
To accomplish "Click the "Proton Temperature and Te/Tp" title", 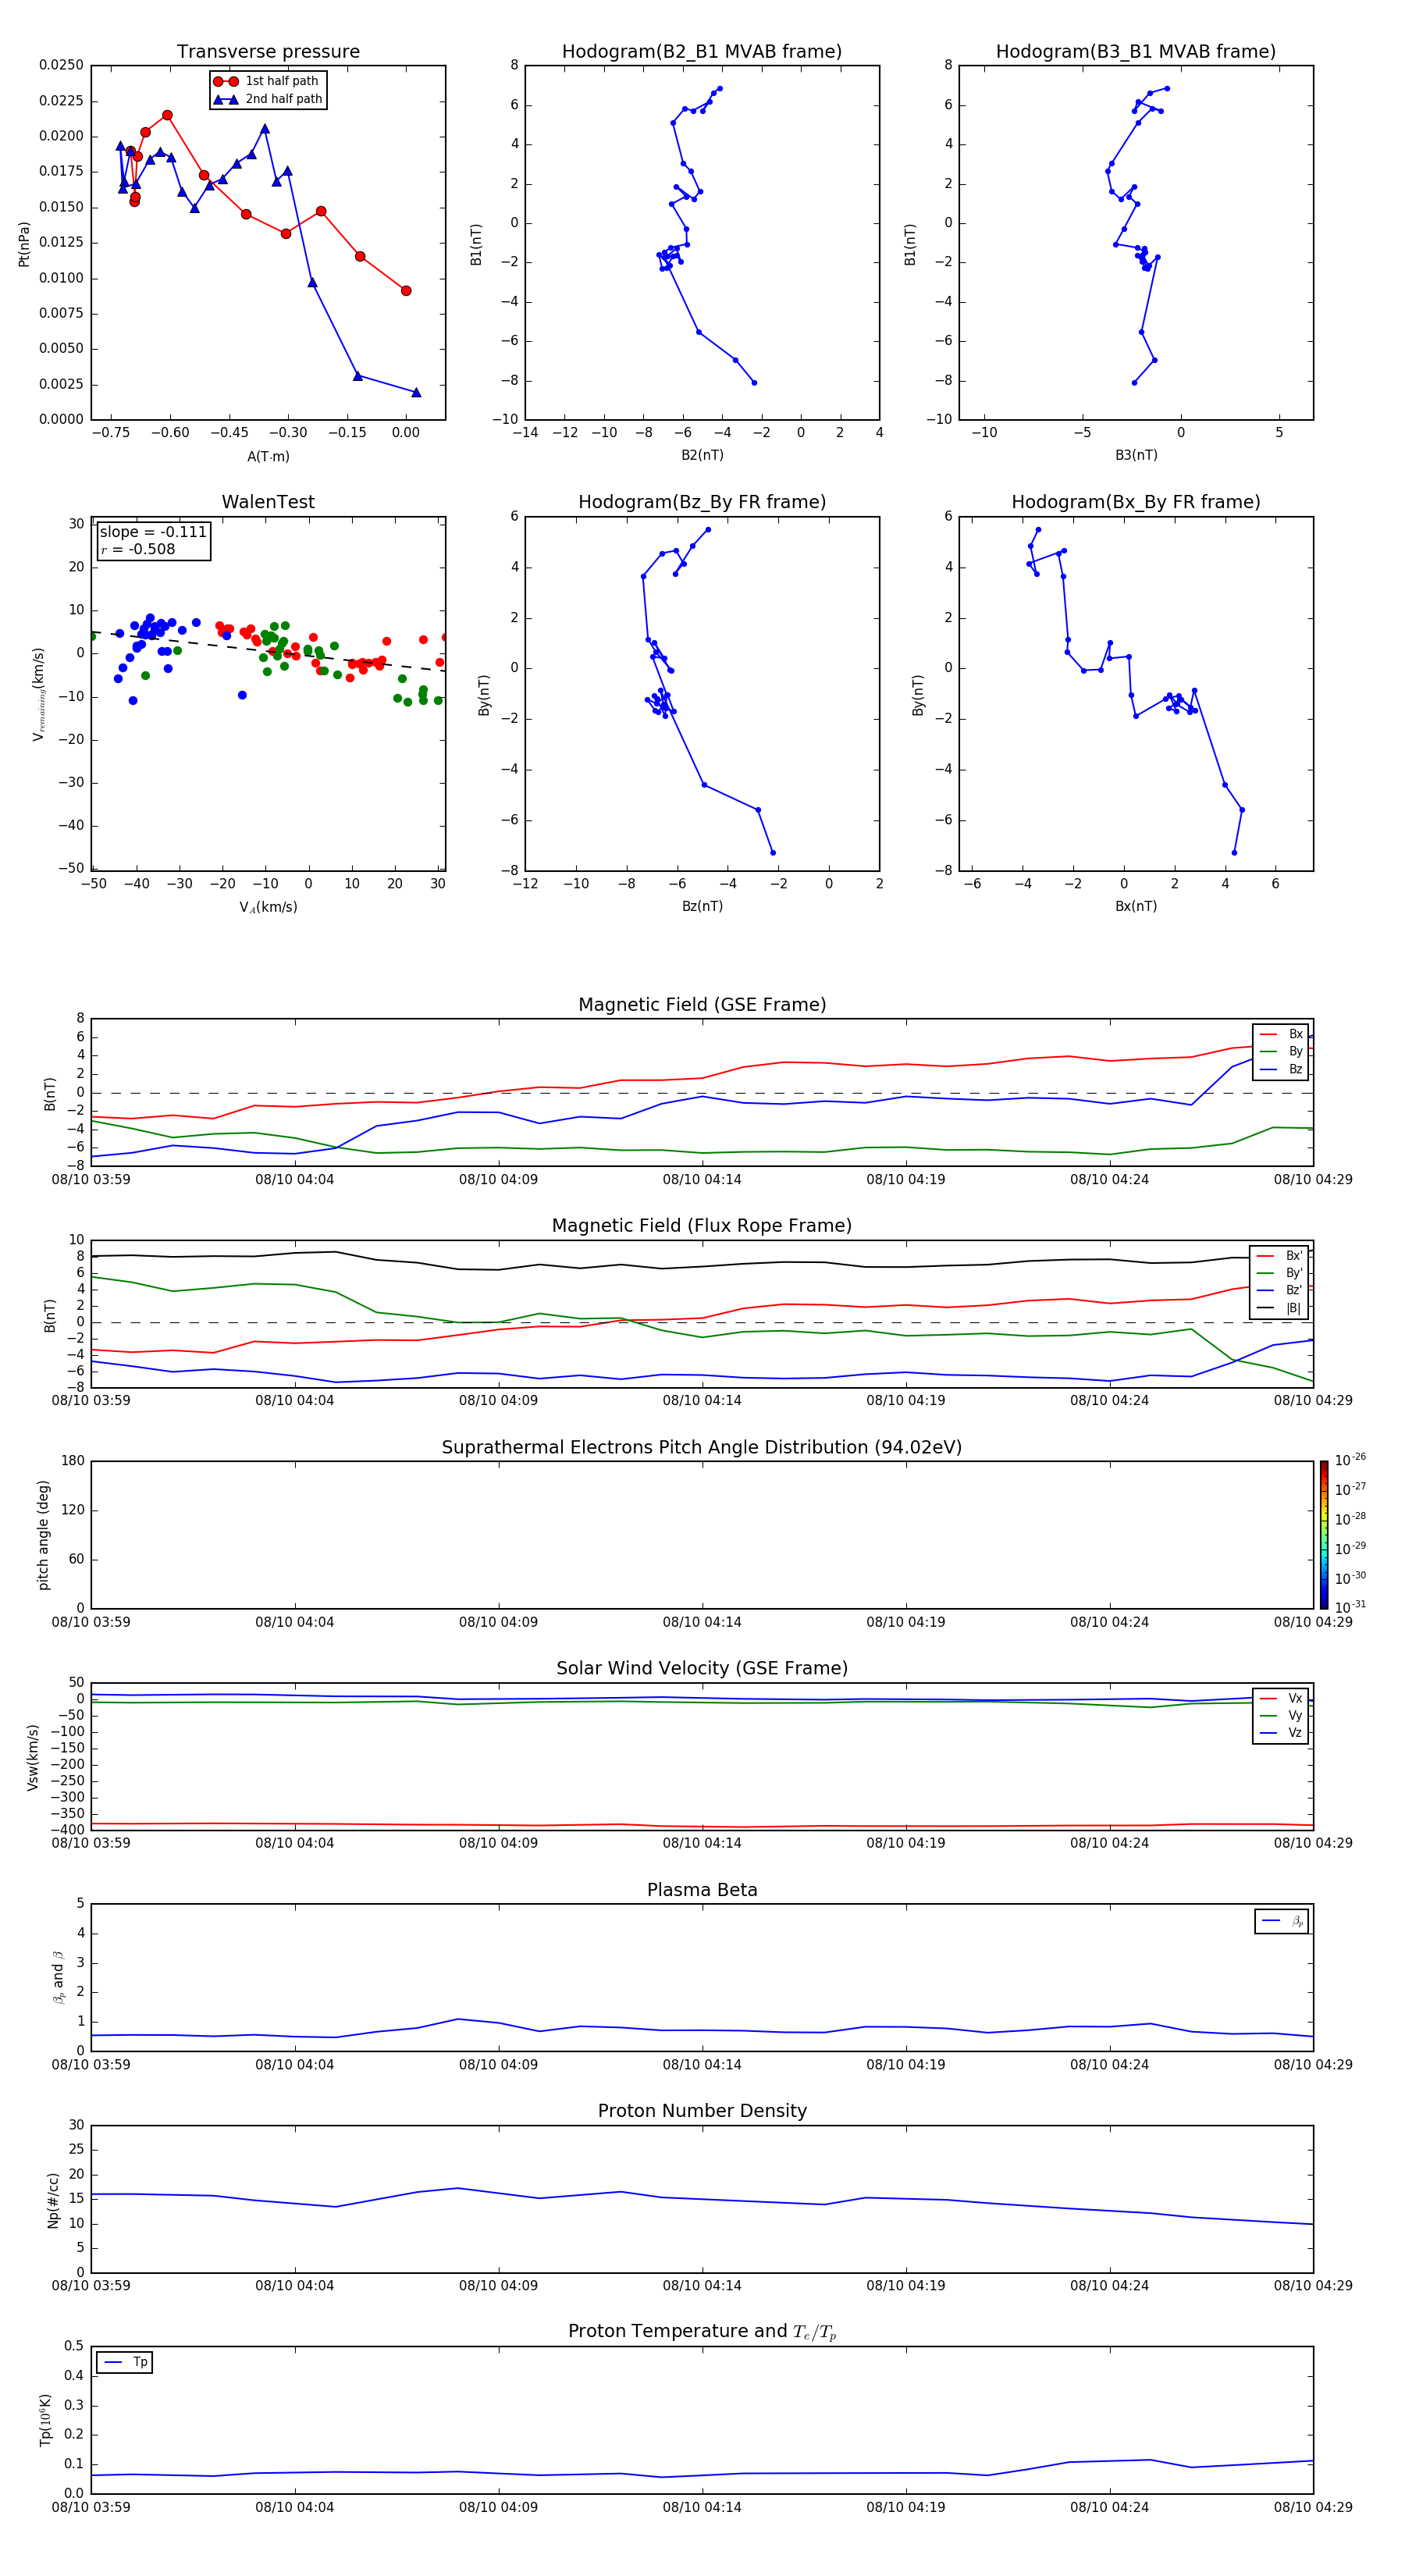I will pos(702,2332).
